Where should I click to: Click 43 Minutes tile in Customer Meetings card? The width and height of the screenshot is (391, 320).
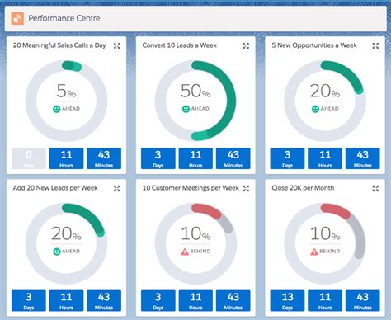pos(233,301)
